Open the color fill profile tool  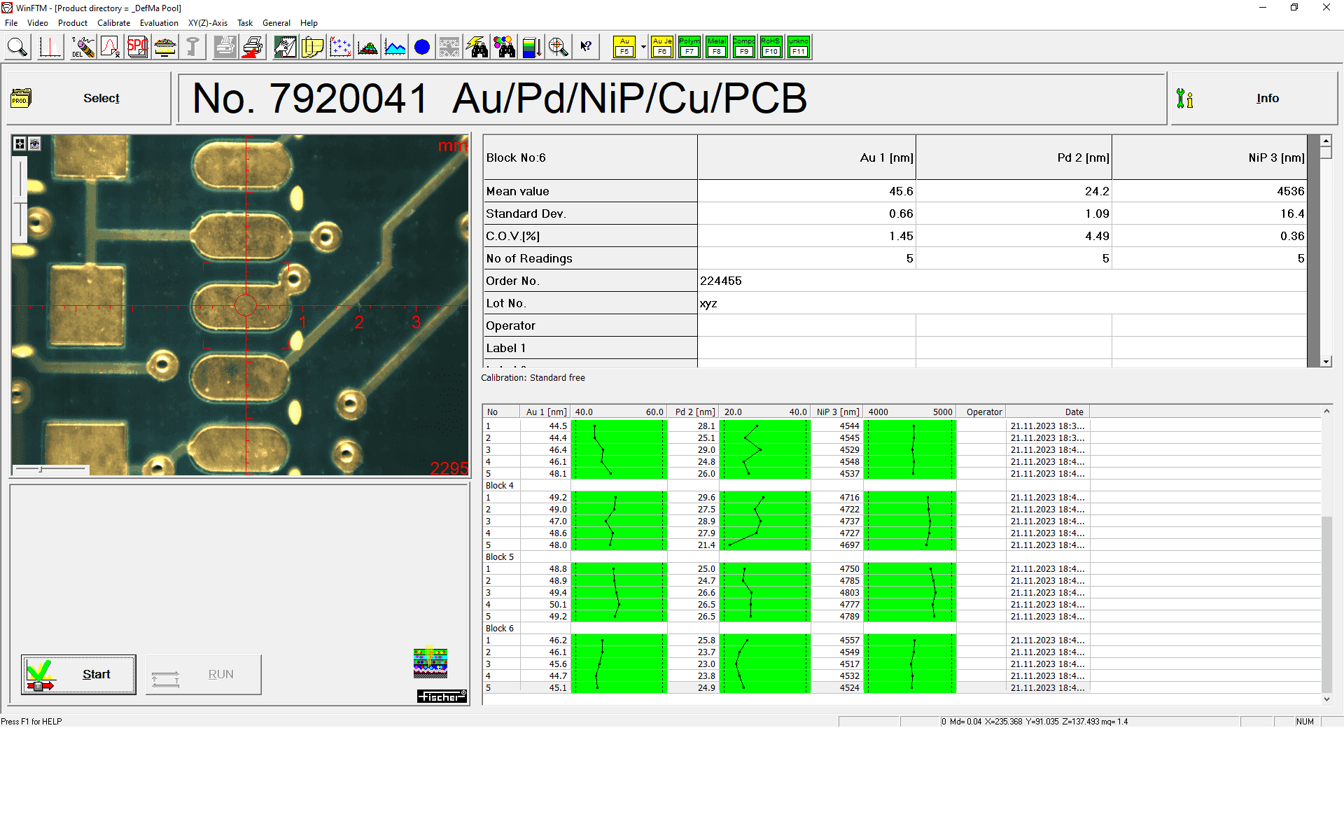[531, 47]
